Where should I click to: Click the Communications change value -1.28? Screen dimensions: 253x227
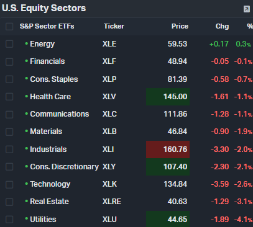point(220,114)
